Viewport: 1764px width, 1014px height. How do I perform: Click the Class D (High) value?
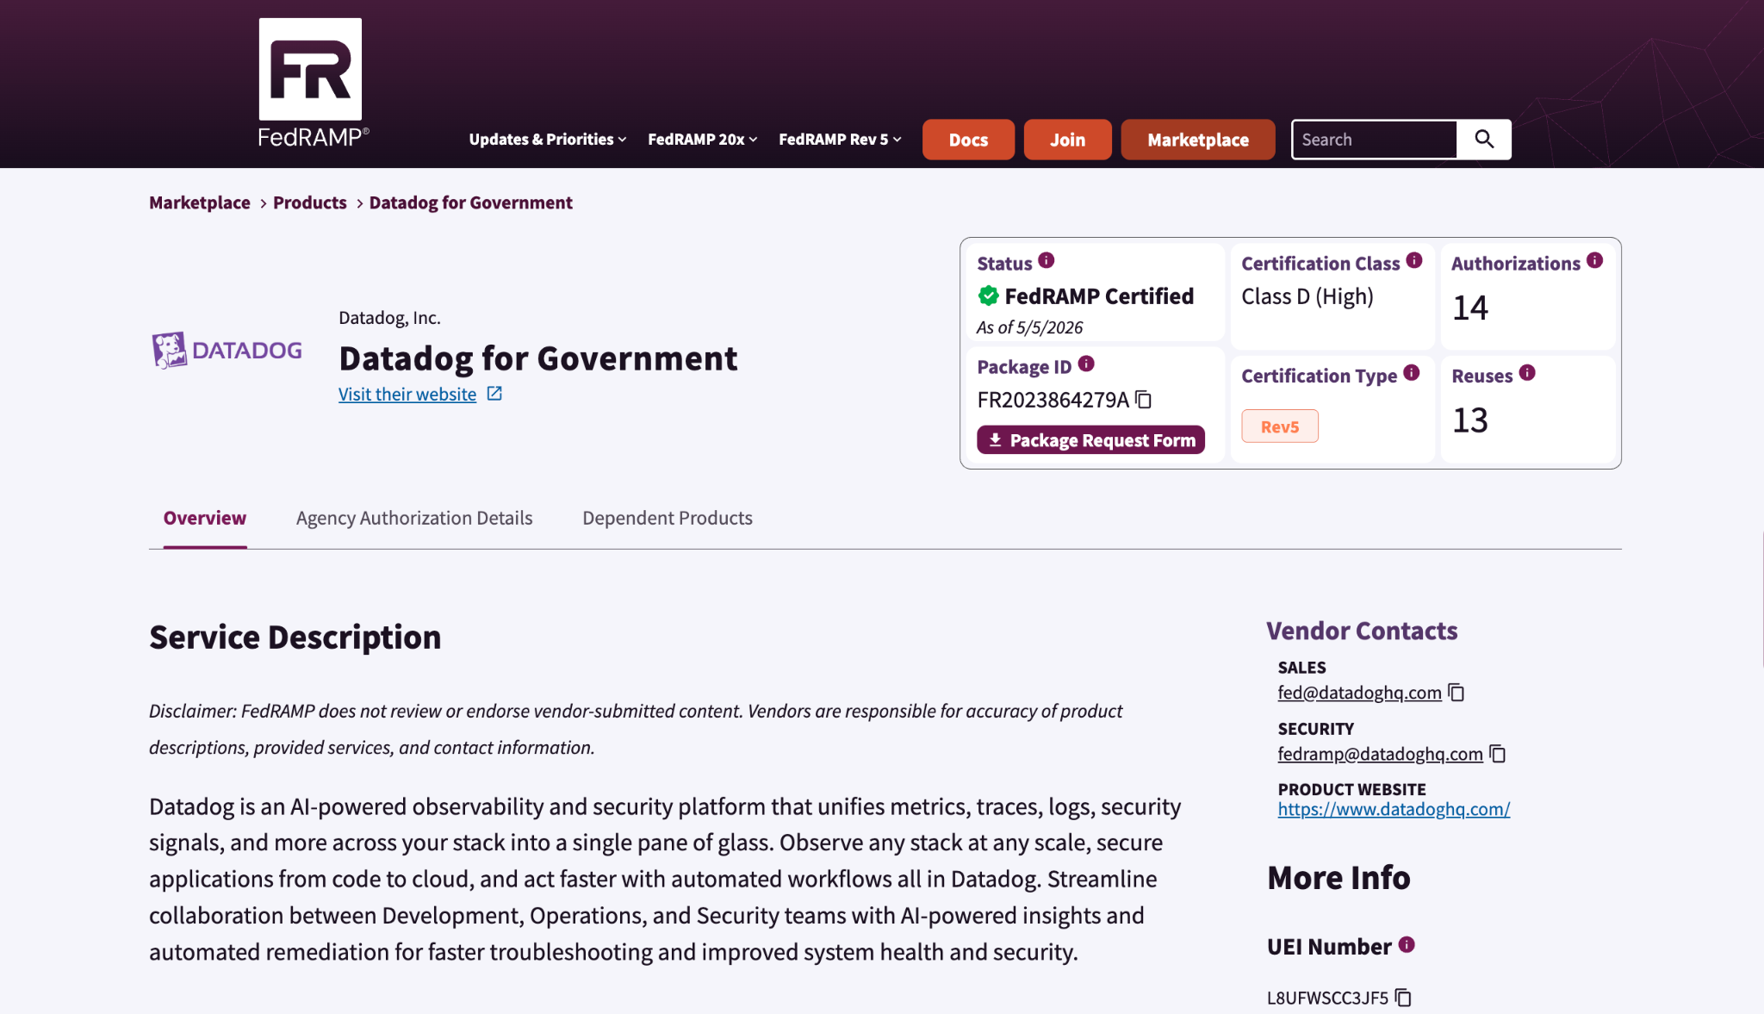1307,296
